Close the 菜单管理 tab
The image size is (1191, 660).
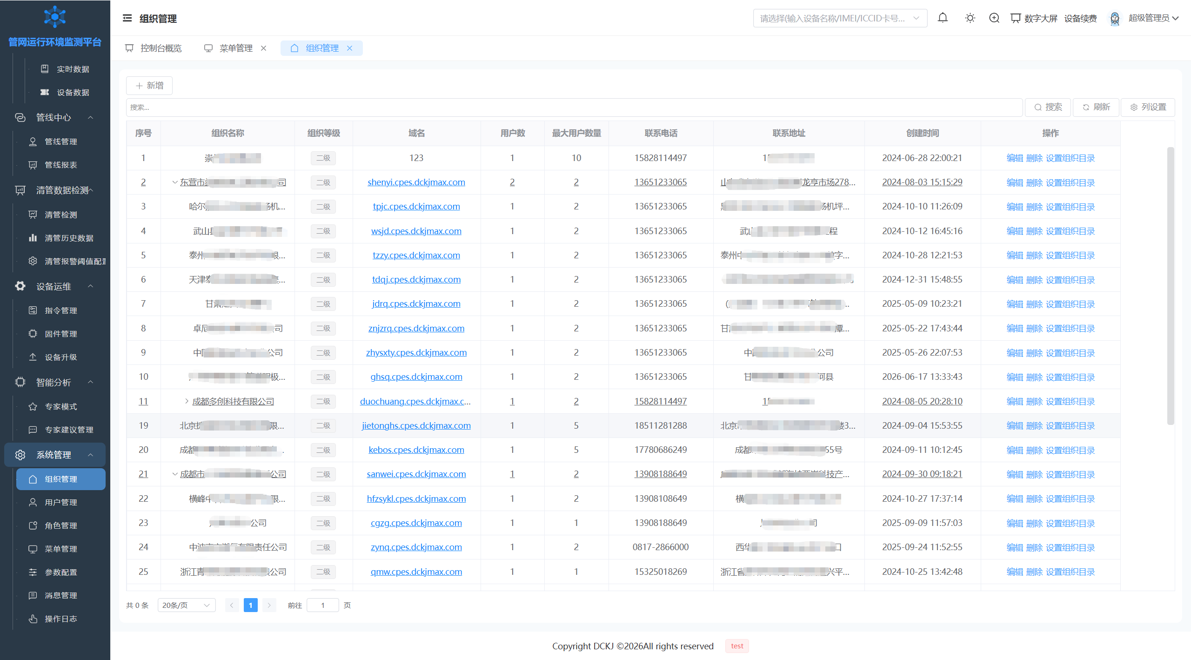[263, 48]
